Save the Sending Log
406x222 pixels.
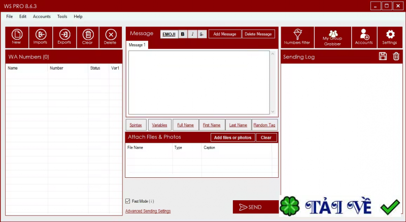(383, 56)
